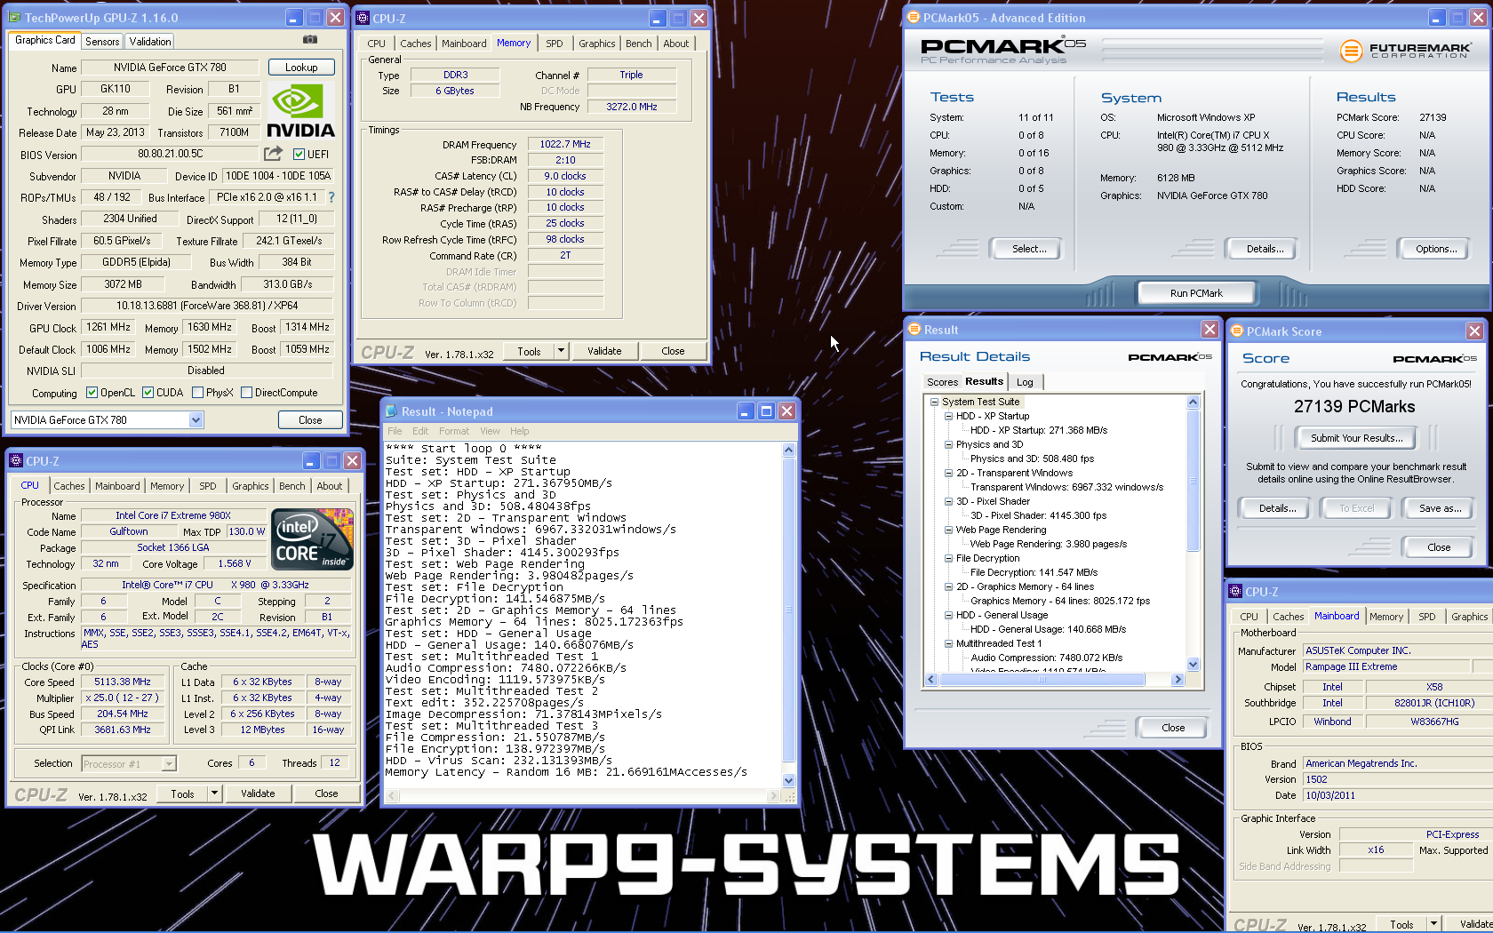Collapse the File Decryption node
1493x933 pixels.
[948, 558]
